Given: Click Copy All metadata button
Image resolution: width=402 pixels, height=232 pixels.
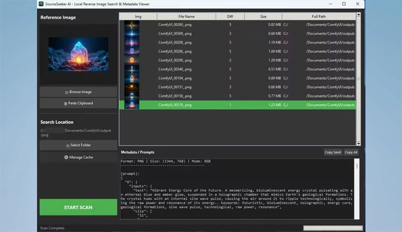Looking at the screenshot, I should pyautogui.click(x=351, y=152).
